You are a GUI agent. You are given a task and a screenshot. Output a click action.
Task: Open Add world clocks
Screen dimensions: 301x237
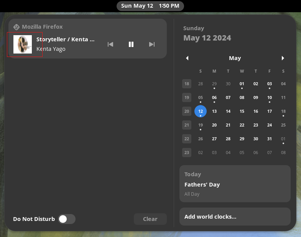click(x=235, y=217)
